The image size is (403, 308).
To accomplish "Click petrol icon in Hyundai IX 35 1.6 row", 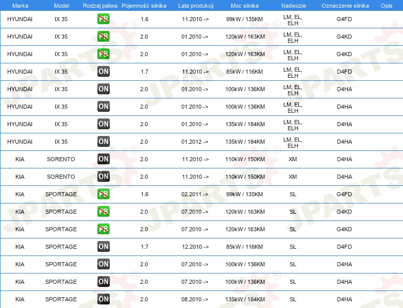I will pos(103,19).
